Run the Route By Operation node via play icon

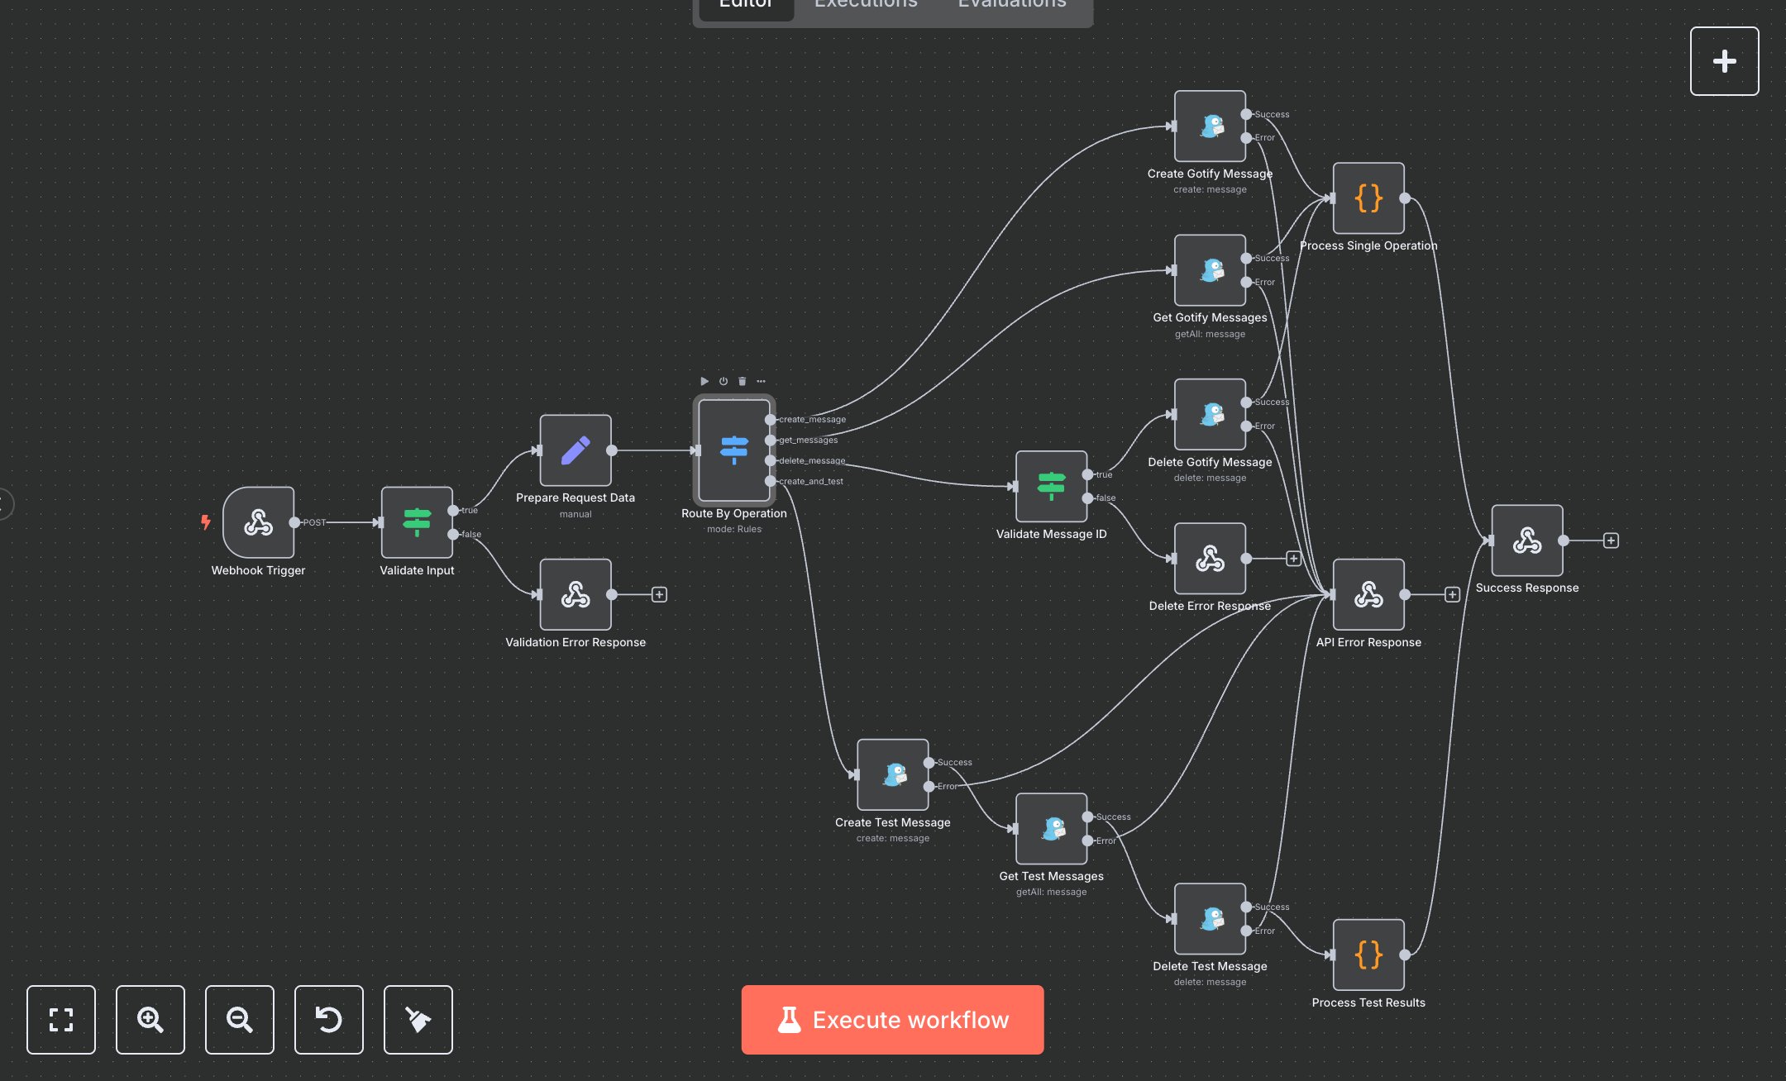(x=704, y=381)
